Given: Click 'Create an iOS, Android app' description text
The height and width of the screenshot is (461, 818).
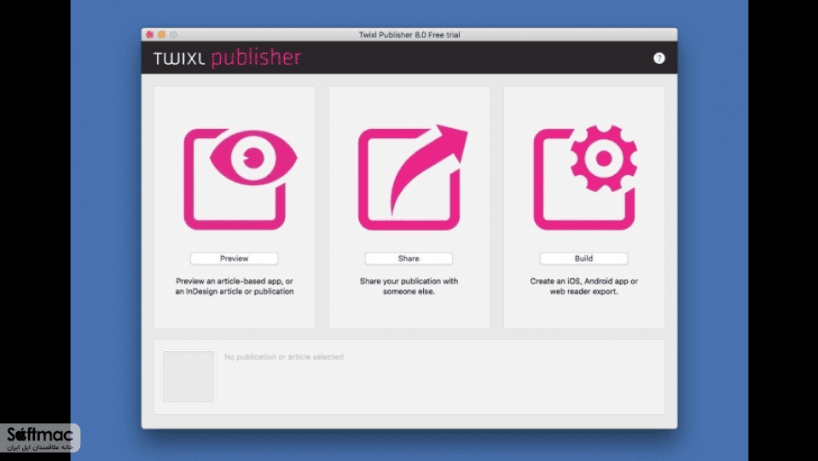Looking at the screenshot, I should coord(583,286).
